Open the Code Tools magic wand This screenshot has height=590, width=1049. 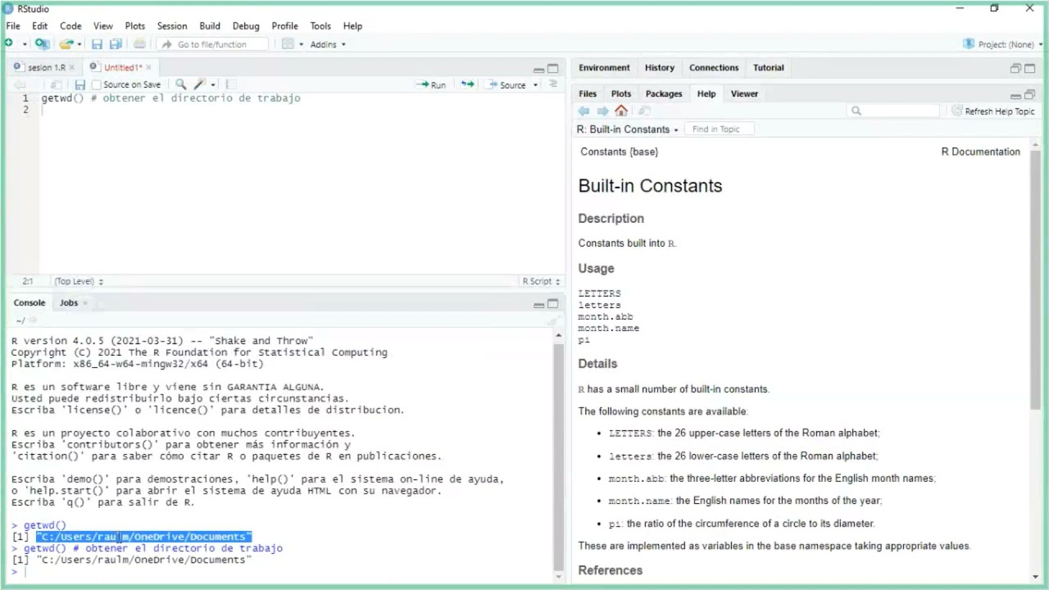point(200,84)
